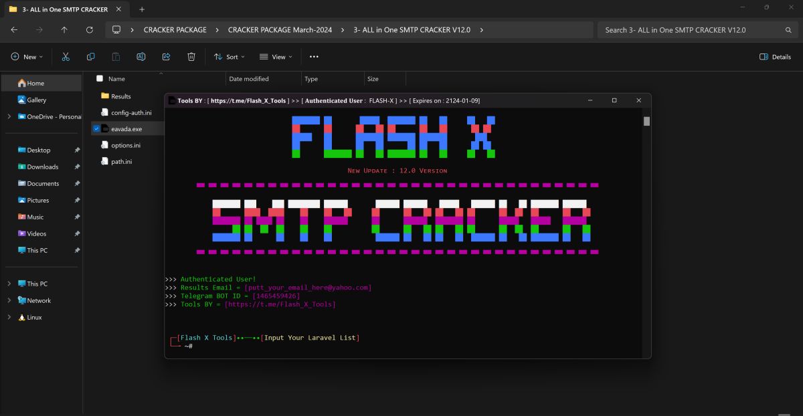Image resolution: width=803 pixels, height=416 pixels.
Task: Click the Delete trash icon
Action: pos(191,57)
